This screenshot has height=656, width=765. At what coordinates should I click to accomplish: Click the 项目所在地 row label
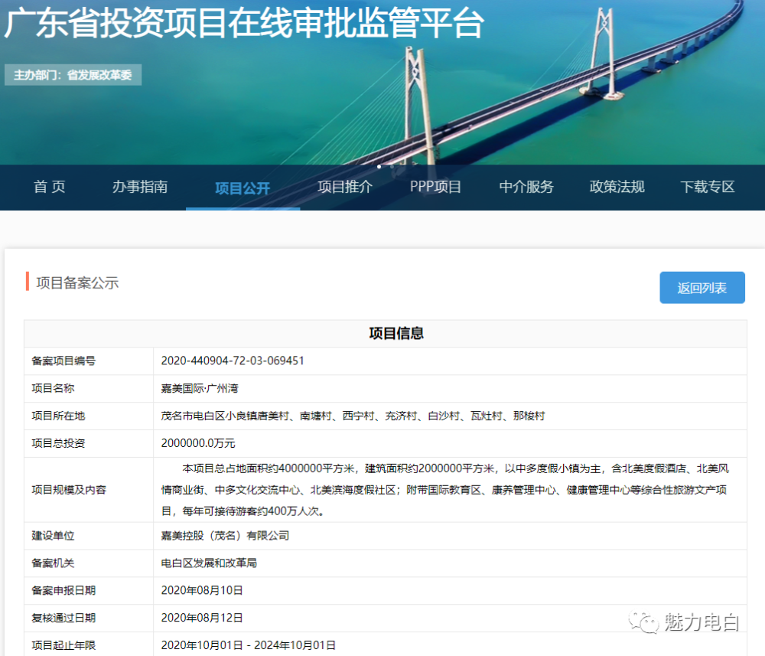58,416
